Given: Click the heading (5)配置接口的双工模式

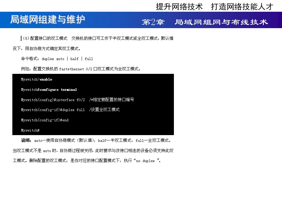Looking at the screenshot, I should tap(45, 38).
